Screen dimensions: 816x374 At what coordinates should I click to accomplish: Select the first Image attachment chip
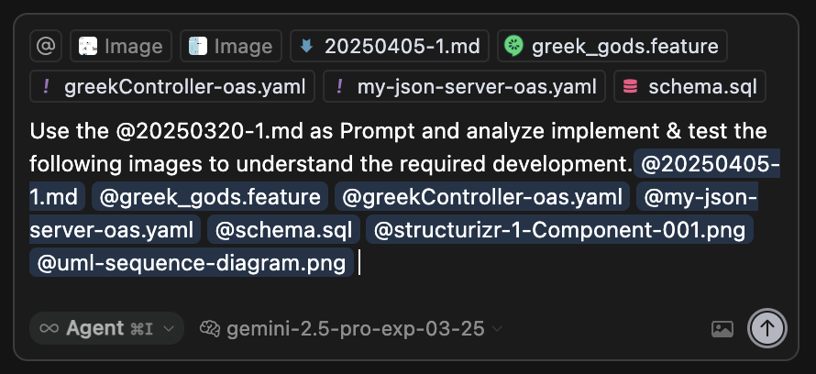121,47
